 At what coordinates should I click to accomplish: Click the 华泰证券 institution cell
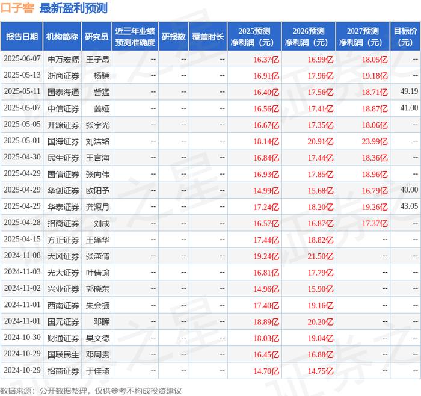63,207
